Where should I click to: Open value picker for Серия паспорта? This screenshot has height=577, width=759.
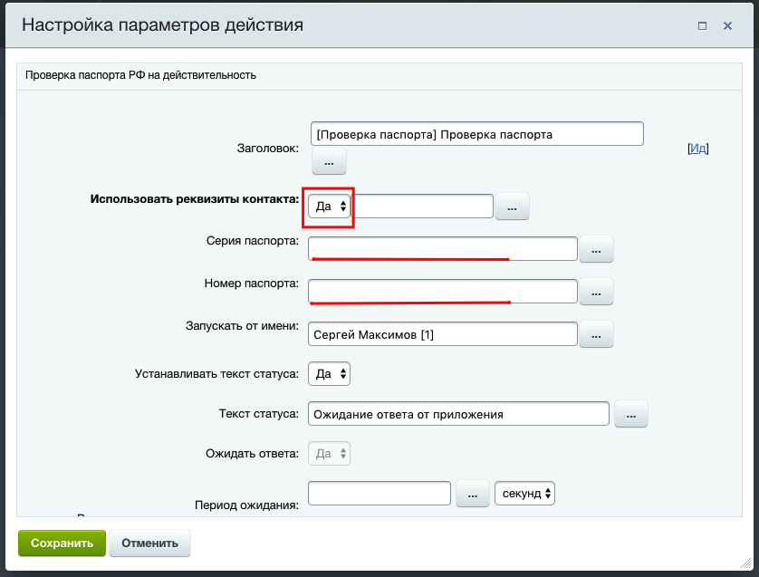(596, 249)
